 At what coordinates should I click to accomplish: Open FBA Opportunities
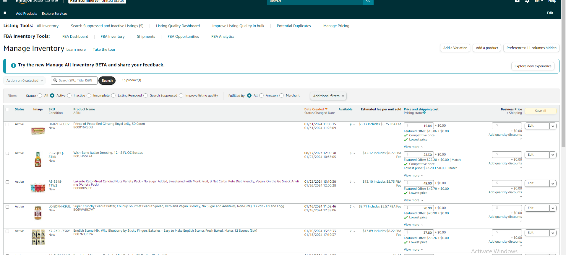[x=183, y=37]
